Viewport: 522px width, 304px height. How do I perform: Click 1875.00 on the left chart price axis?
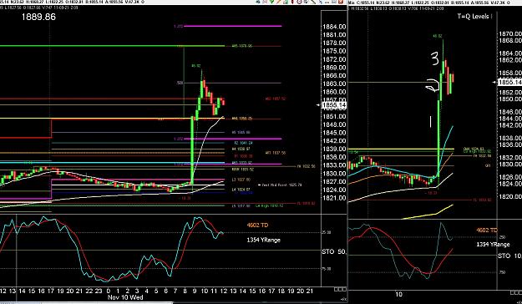point(334,51)
